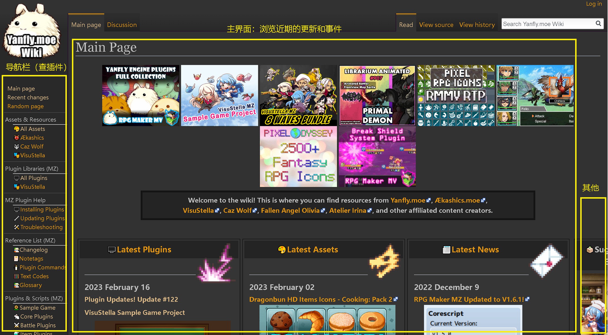The height and width of the screenshot is (335, 608).
Task: Click the Log in link
Action: tap(594, 4)
